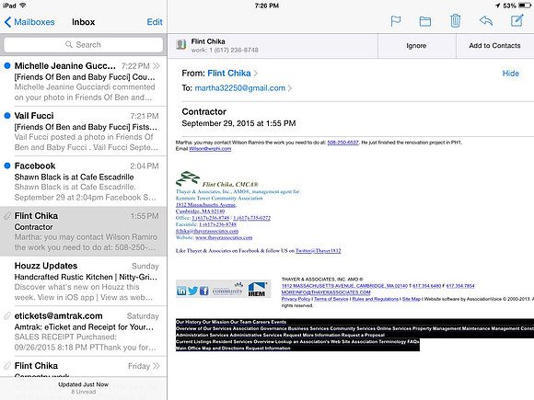Tap the Wi-Fi status icon
The width and height of the screenshot is (534, 400).
23,6
